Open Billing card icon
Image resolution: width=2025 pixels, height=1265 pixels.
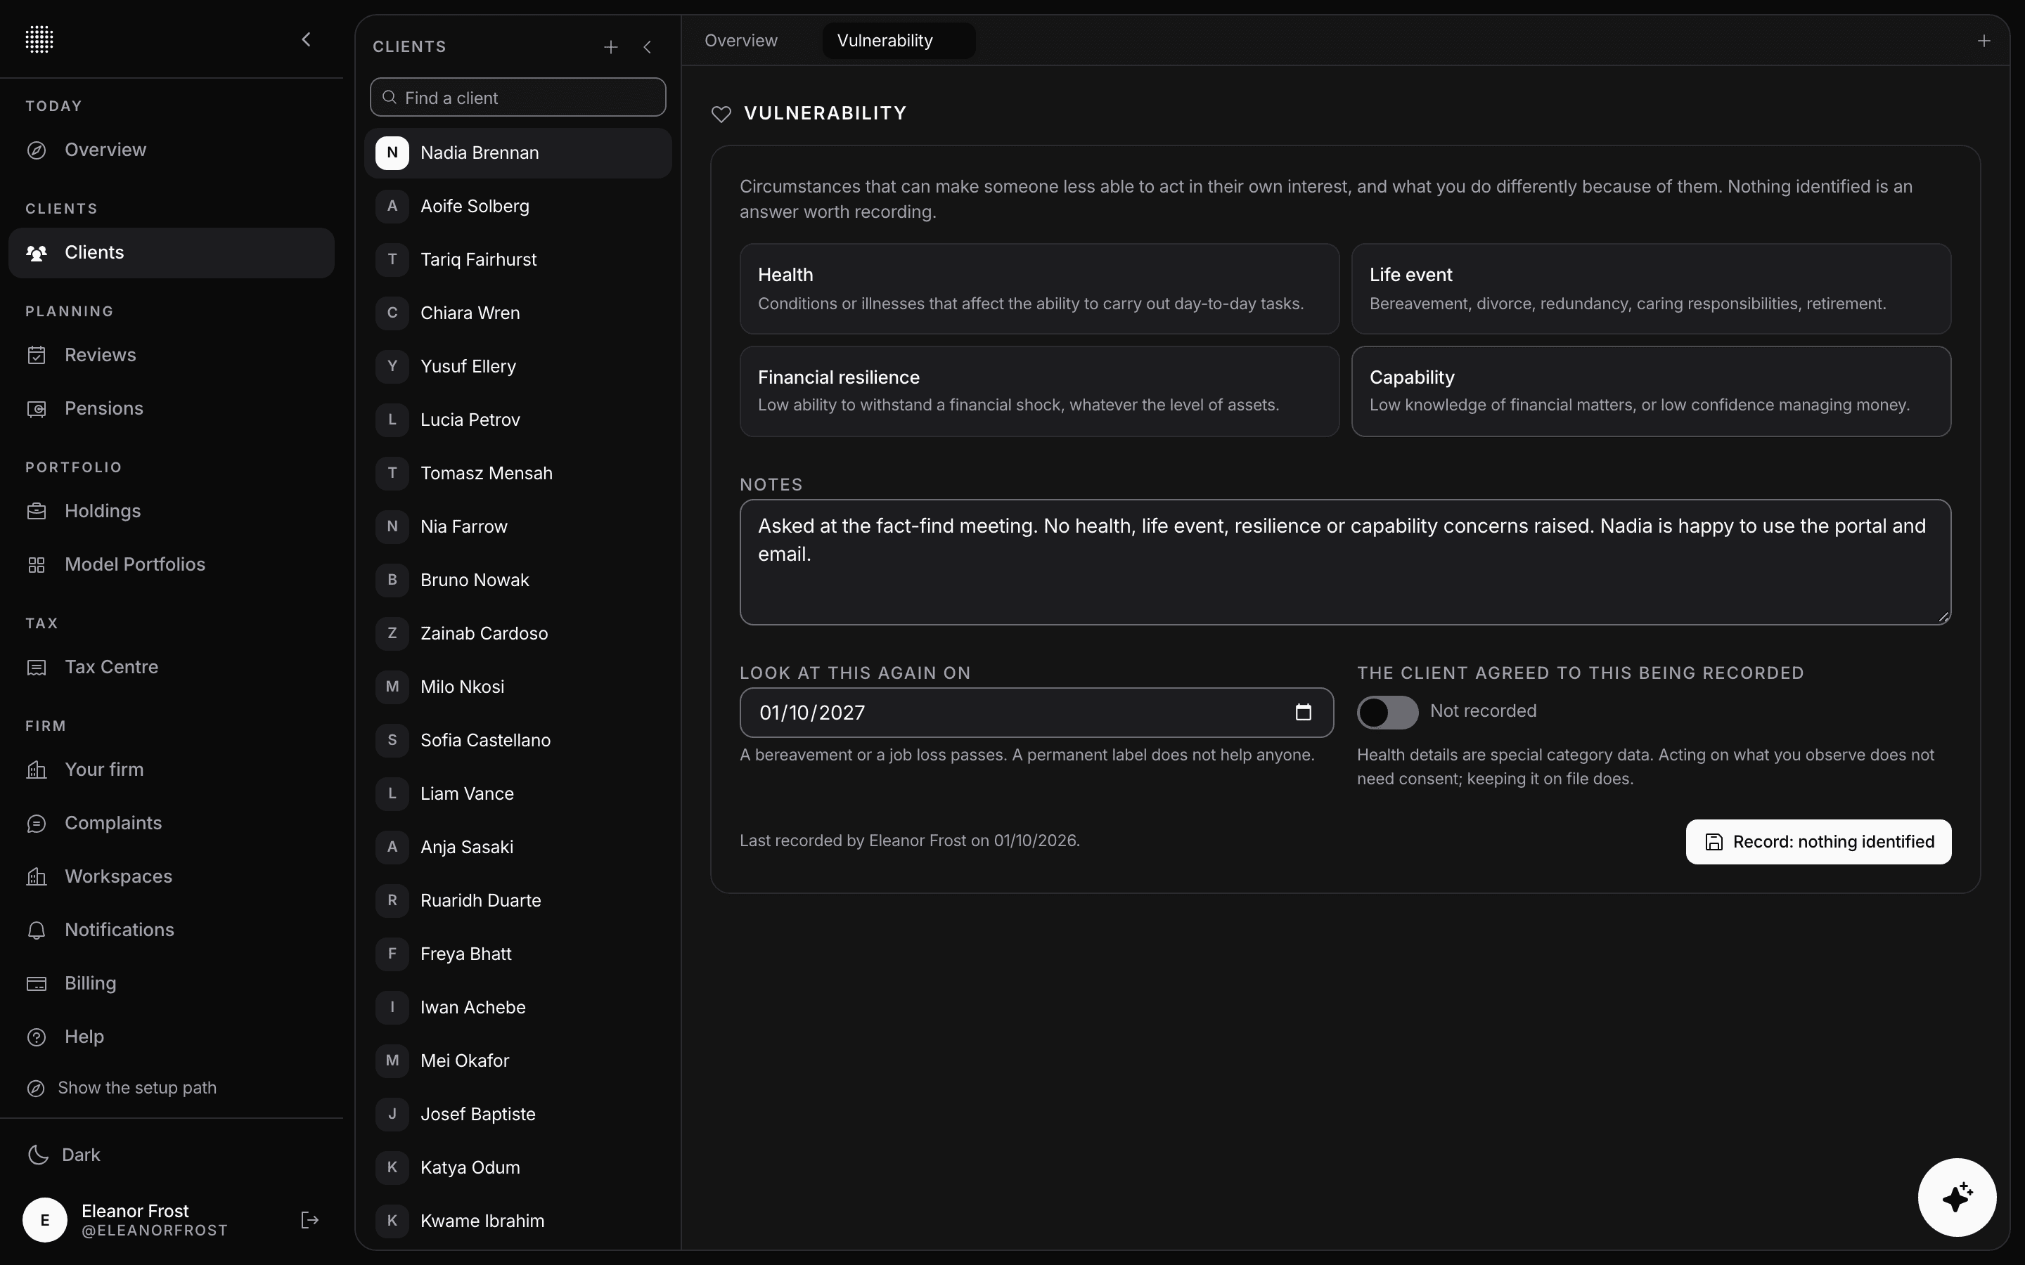[x=36, y=984]
